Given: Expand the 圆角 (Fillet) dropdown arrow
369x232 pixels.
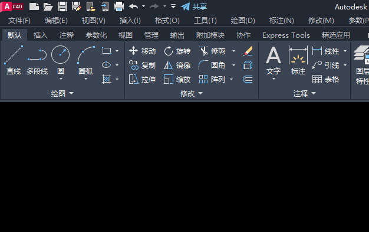Looking at the screenshot, I should tap(233, 65).
